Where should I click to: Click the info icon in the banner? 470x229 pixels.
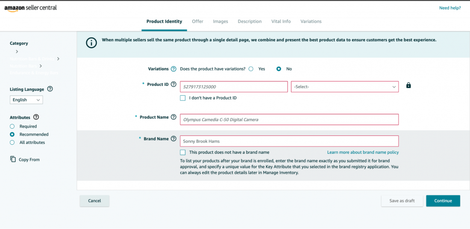(x=91, y=43)
